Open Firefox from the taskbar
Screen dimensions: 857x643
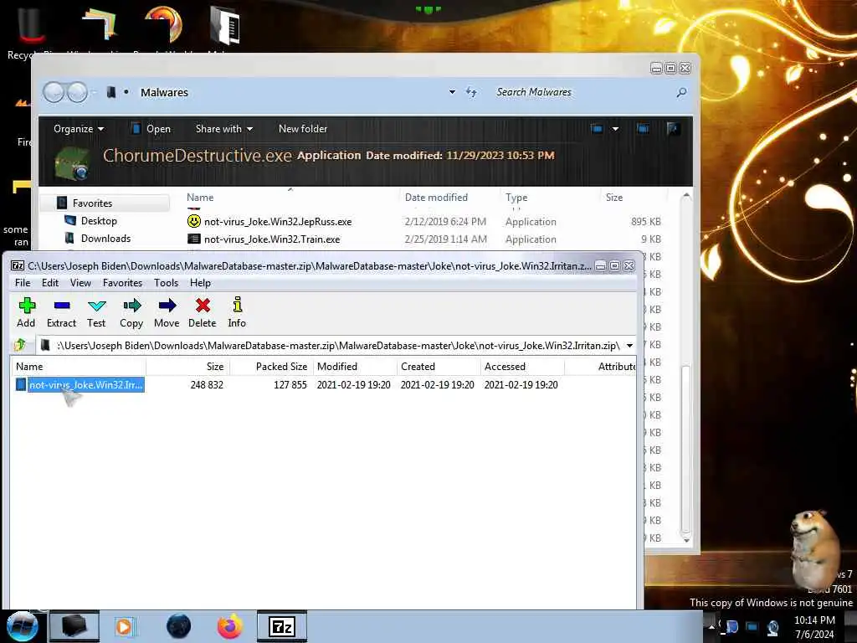pyautogui.click(x=230, y=626)
